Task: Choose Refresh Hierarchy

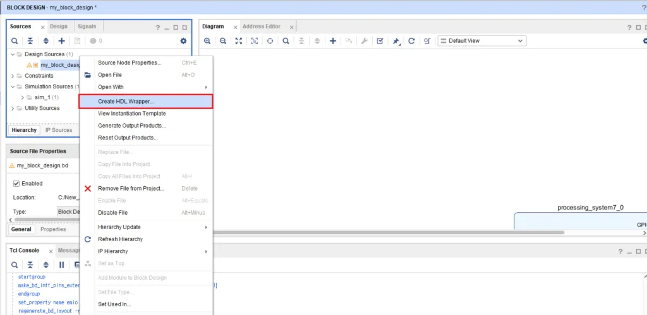Action: coord(146,239)
